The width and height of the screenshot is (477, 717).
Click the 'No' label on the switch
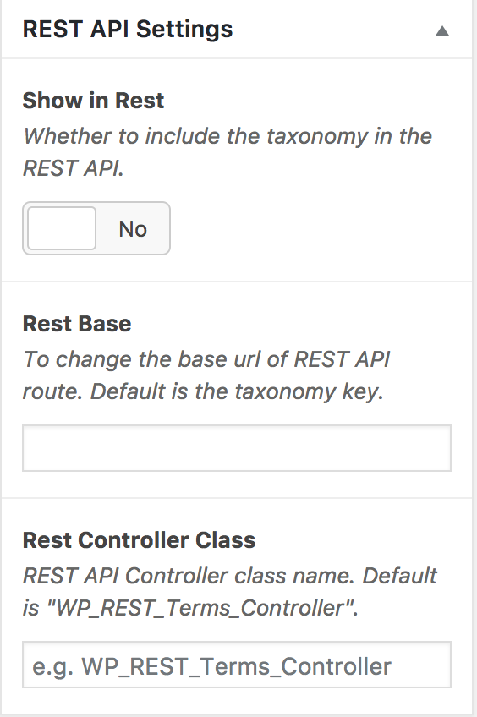pyautogui.click(x=133, y=228)
